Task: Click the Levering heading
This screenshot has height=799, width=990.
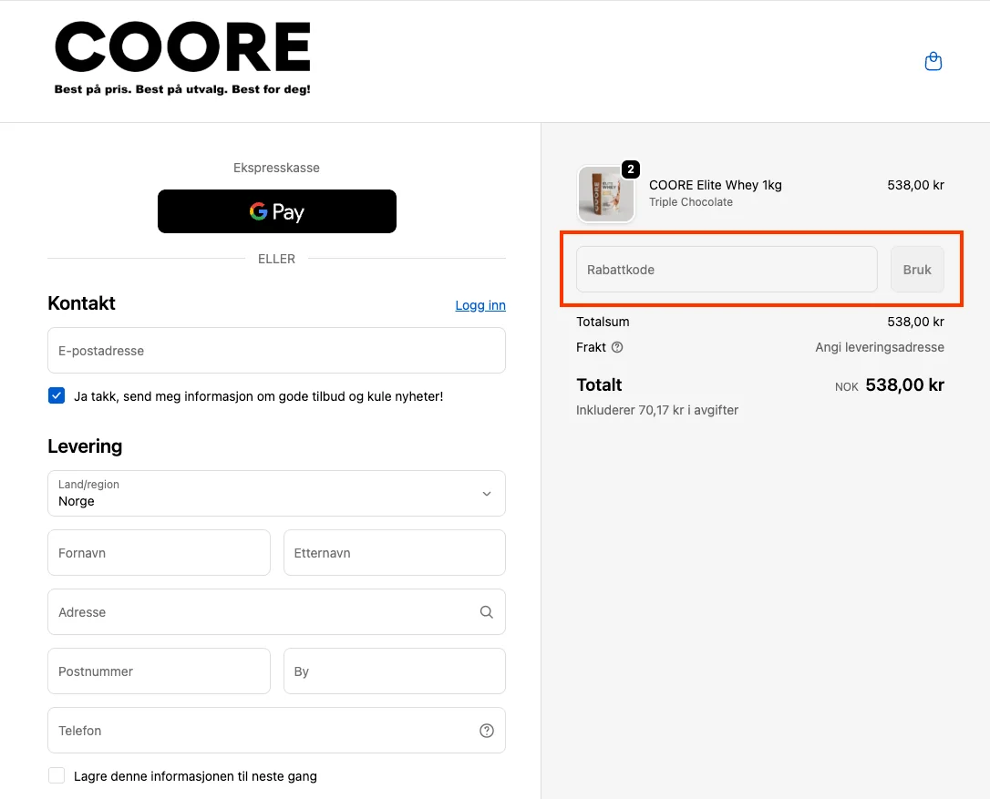Action: click(85, 446)
